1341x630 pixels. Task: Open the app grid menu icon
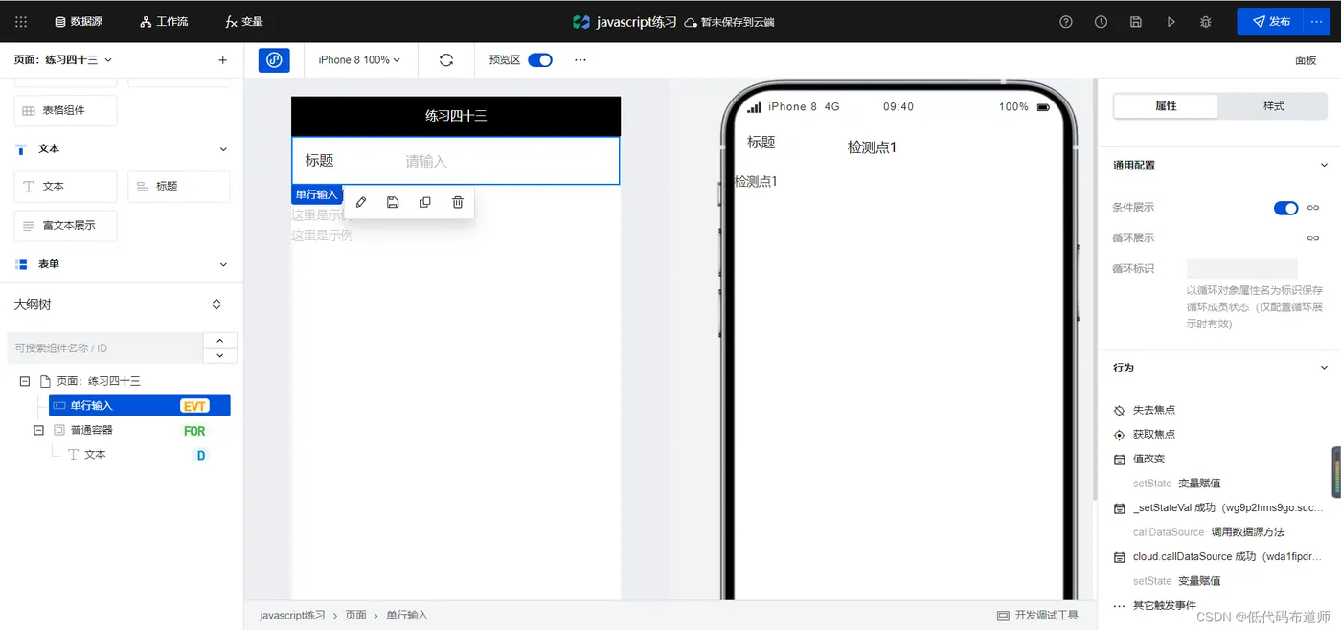pos(21,21)
